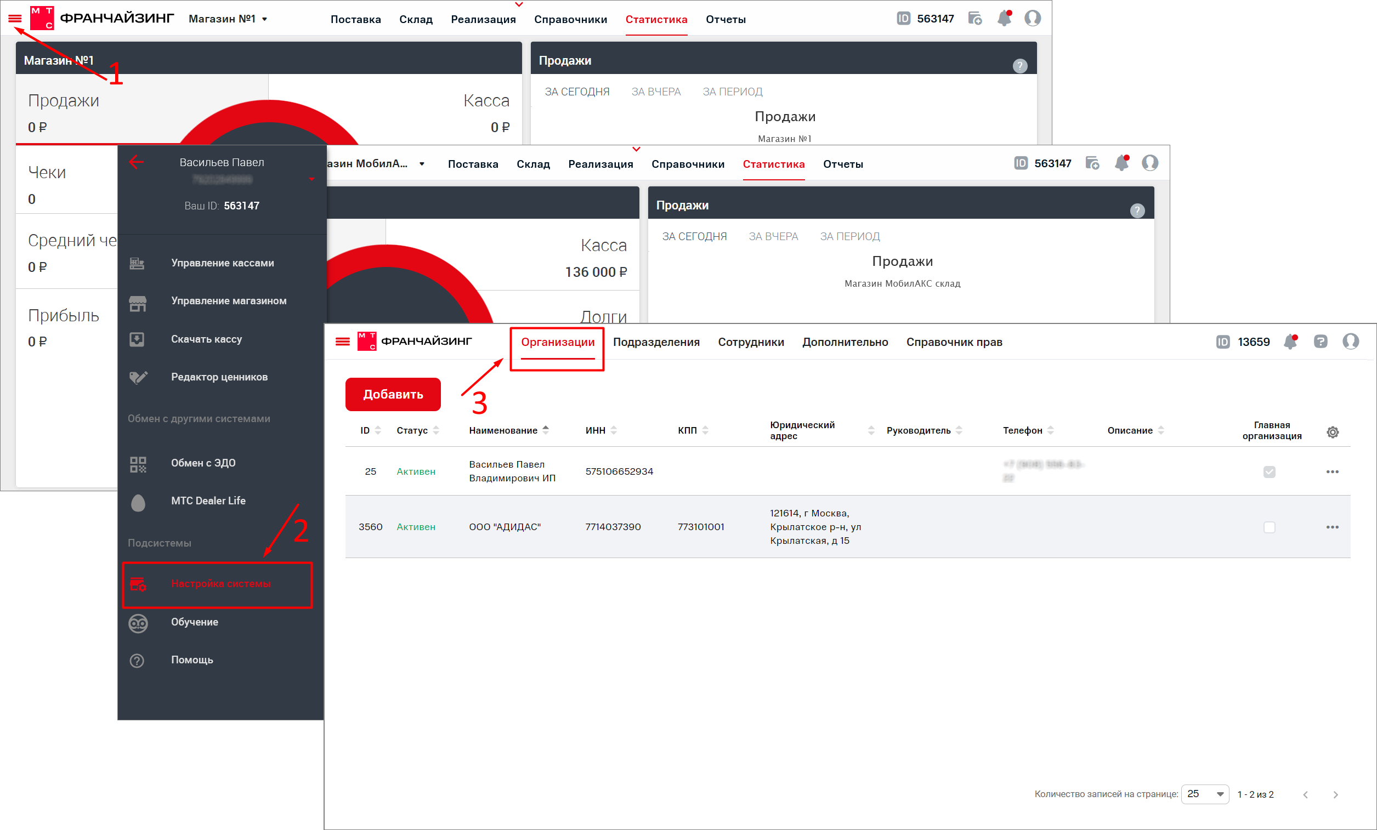Open Справочники menu in the back window
1377x830 pixels.
pyautogui.click(x=570, y=20)
